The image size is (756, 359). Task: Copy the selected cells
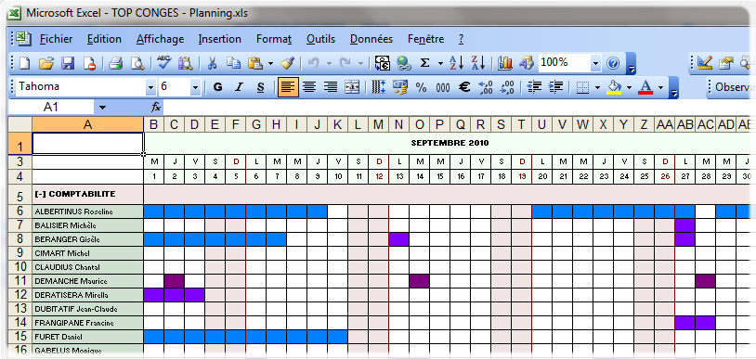coord(234,63)
